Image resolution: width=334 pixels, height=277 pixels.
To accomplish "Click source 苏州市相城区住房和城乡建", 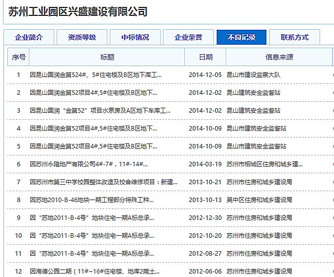I will click(264, 164).
